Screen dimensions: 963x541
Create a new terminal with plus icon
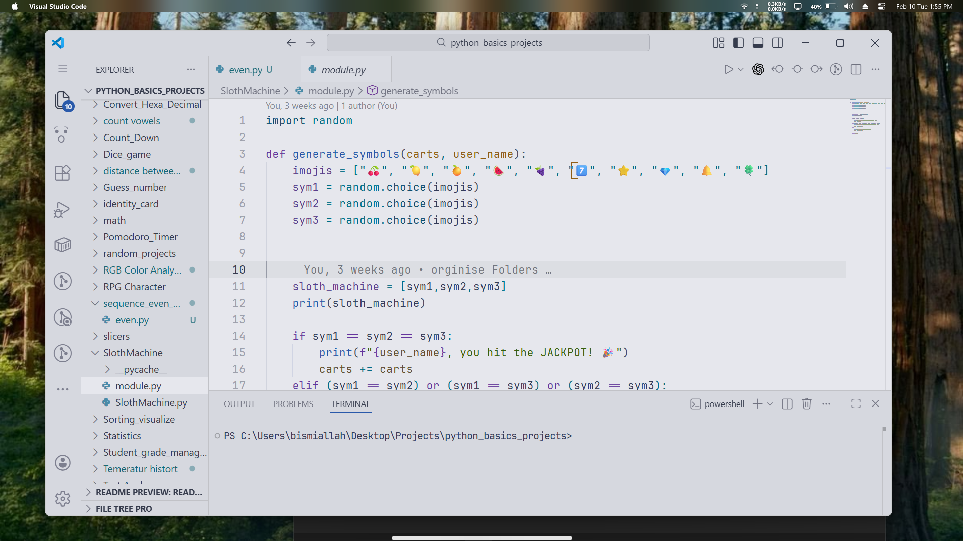point(758,403)
